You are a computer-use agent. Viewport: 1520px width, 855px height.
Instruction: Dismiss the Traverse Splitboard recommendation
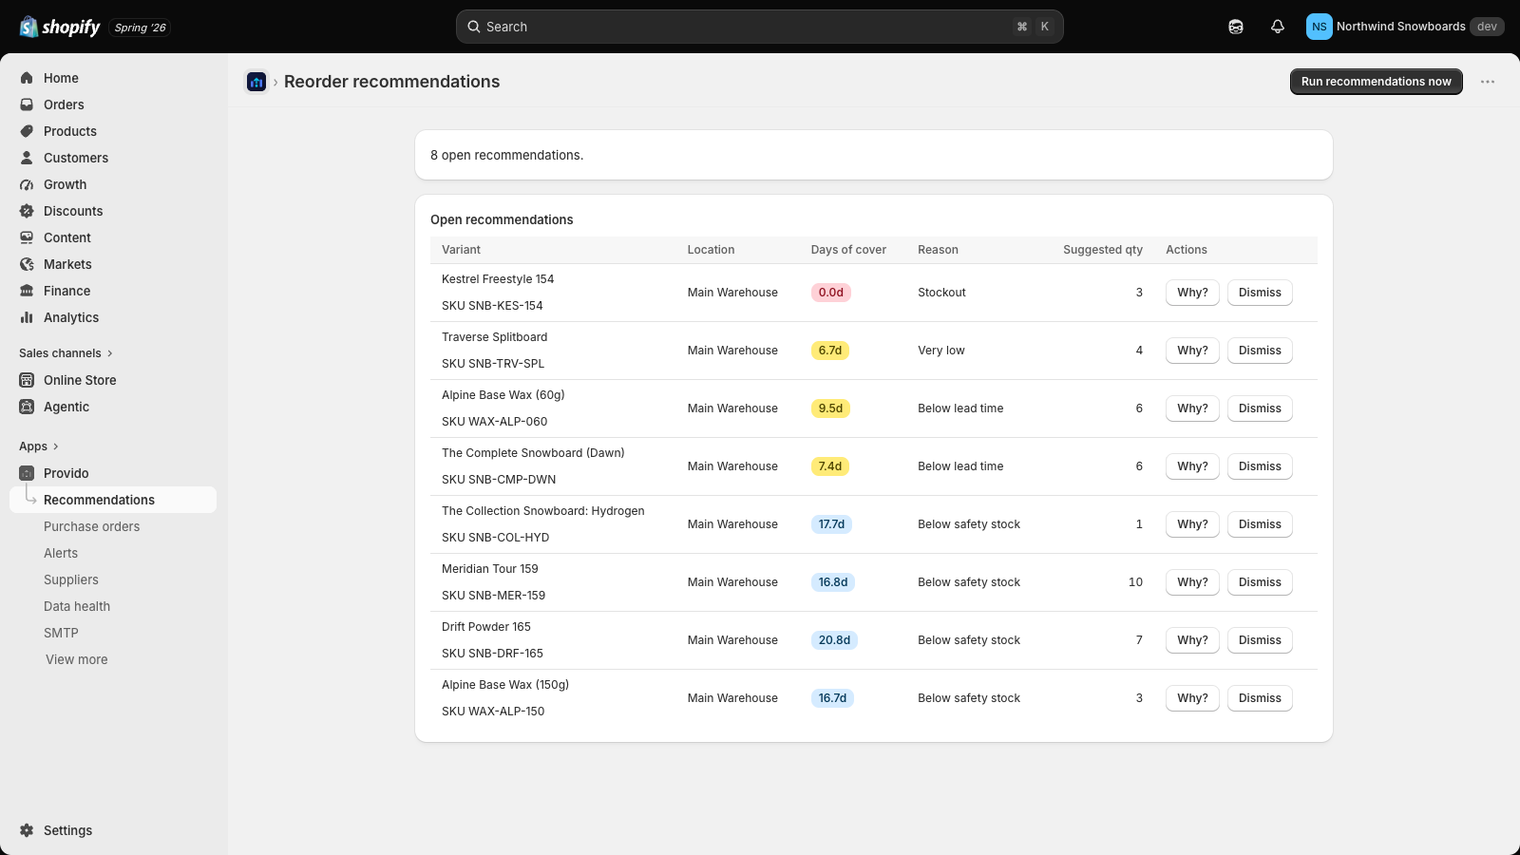pyautogui.click(x=1260, y=351)
